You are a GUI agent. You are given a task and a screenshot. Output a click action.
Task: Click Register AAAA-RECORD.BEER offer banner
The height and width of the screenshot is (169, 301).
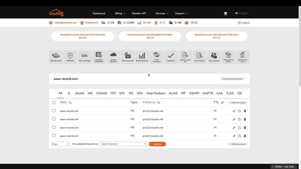pos(150,36)
